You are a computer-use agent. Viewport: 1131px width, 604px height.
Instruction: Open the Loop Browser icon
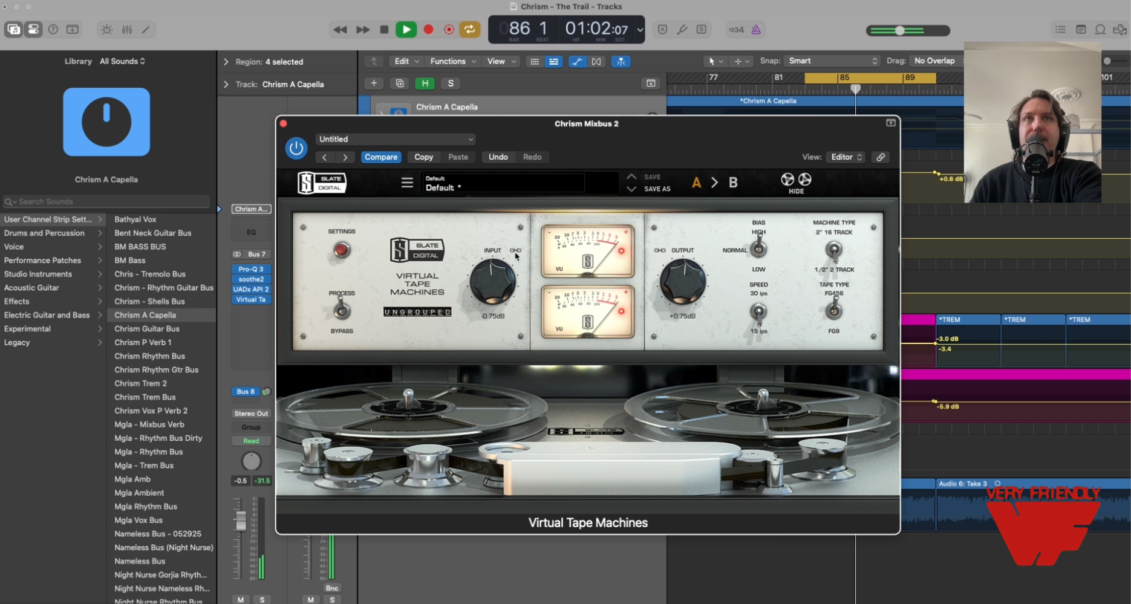[x=1100, y=29]
